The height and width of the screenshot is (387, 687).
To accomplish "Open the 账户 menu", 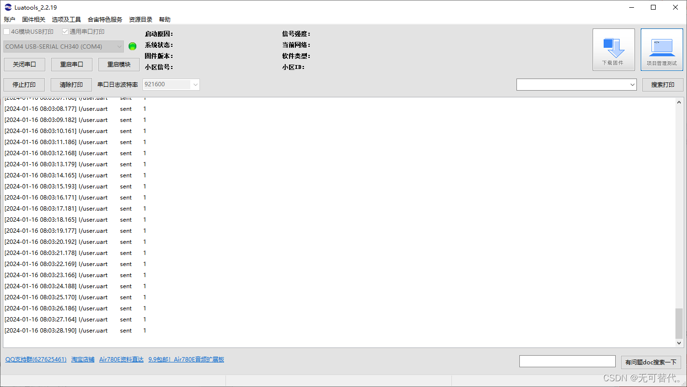I will click(10, 20).
